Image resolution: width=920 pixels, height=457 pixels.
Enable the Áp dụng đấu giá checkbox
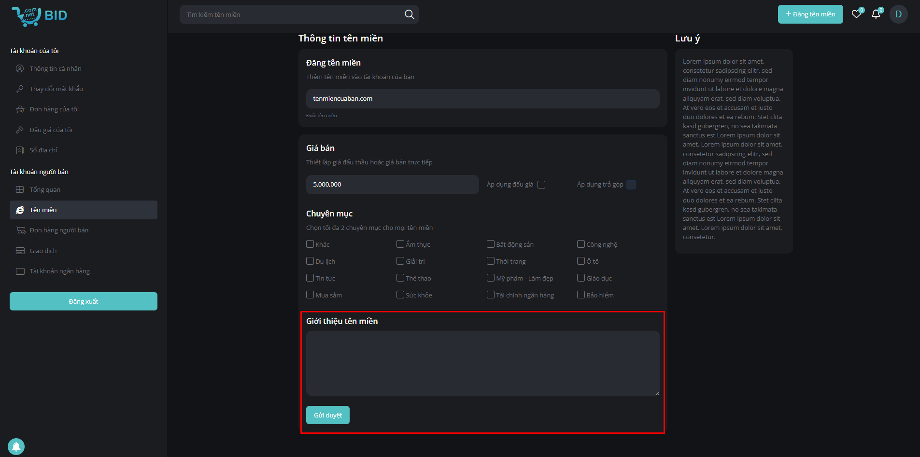point(541,185)
